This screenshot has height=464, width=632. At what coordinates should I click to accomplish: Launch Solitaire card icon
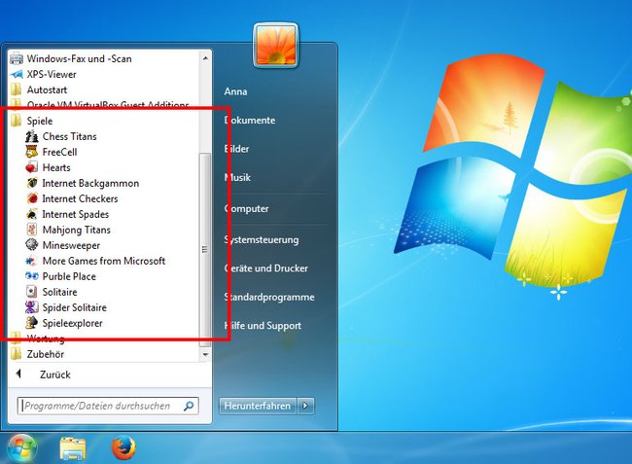point(32,292)
